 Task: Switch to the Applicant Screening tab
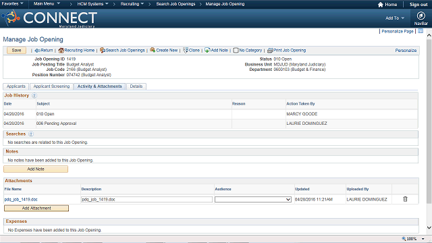[51, 86]
